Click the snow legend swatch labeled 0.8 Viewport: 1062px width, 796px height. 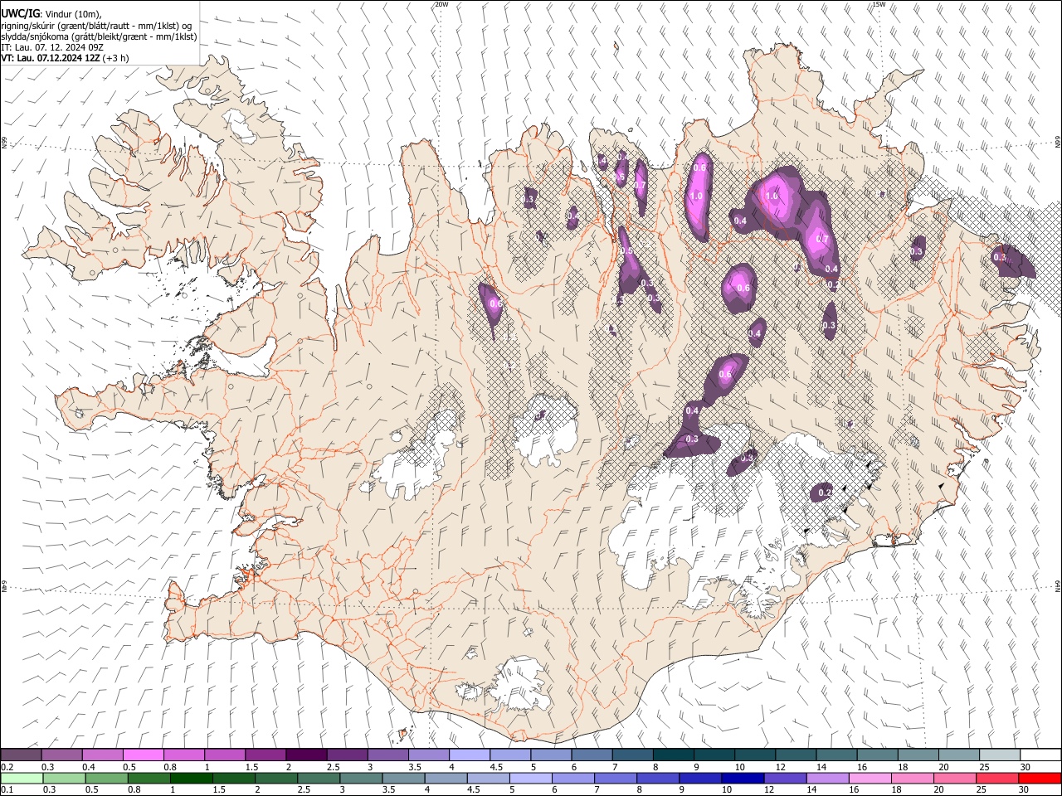[x=184, y=755]
